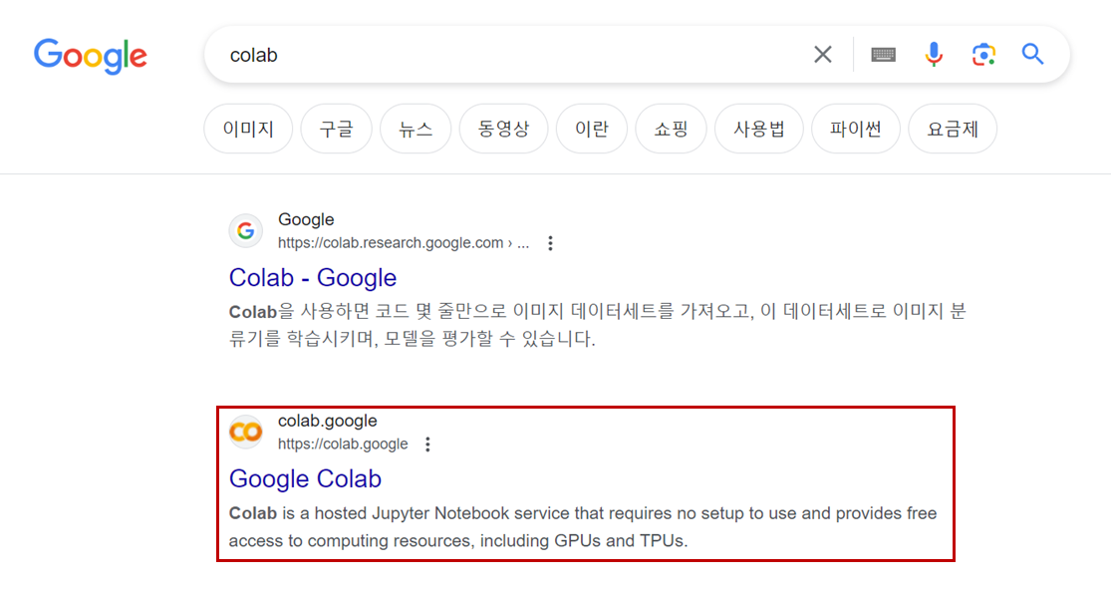Click the Google logo
Image resolution: width=1111 pixels, height=590 pixels.
coord(91,56)
